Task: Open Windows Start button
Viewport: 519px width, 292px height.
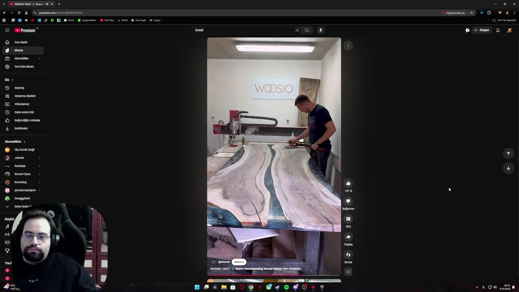Action: (197, 287)
